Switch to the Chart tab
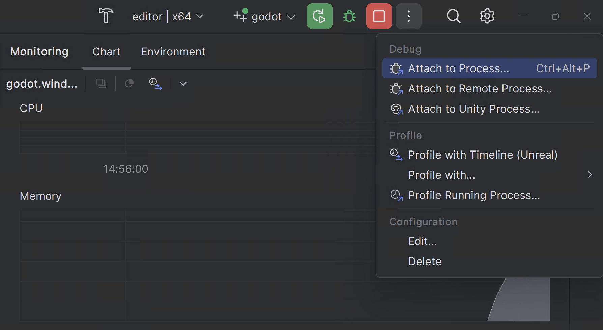Viewport: 603px width, 330px height. (x=106, y=52)
